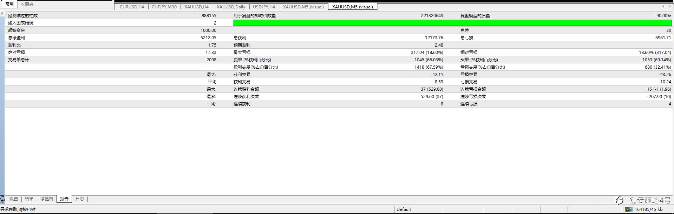This screenshot has height=214, width=674.
Task: Click the 交易单总计 value 2098
Action: tap(211, 60)
